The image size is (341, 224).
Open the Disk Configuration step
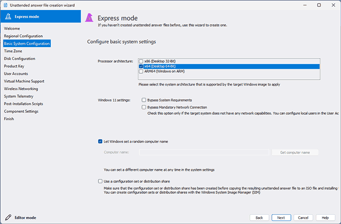(20, 59)
